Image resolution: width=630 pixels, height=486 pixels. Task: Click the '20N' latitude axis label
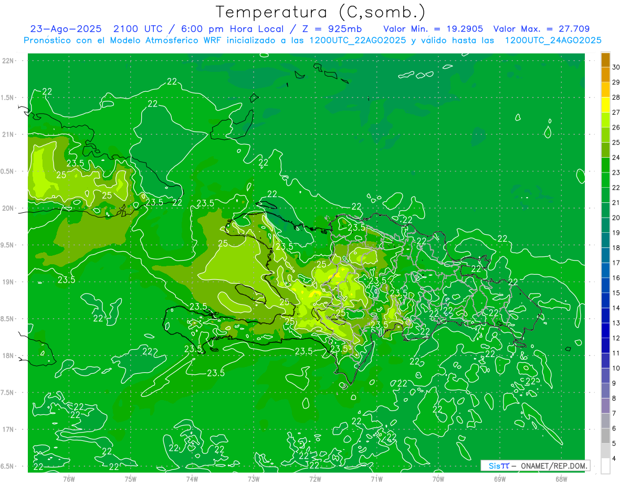[x=8, y=208]
